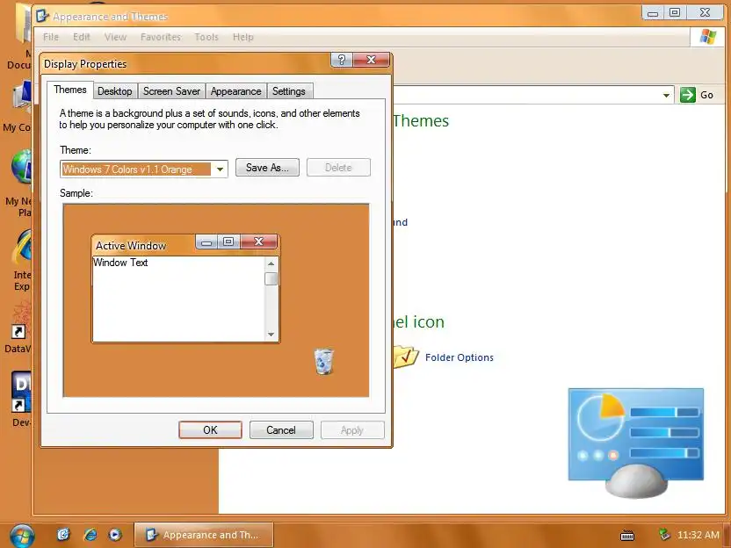Click the Window Text sample text
731x548 pixels.
coord(120,263)
